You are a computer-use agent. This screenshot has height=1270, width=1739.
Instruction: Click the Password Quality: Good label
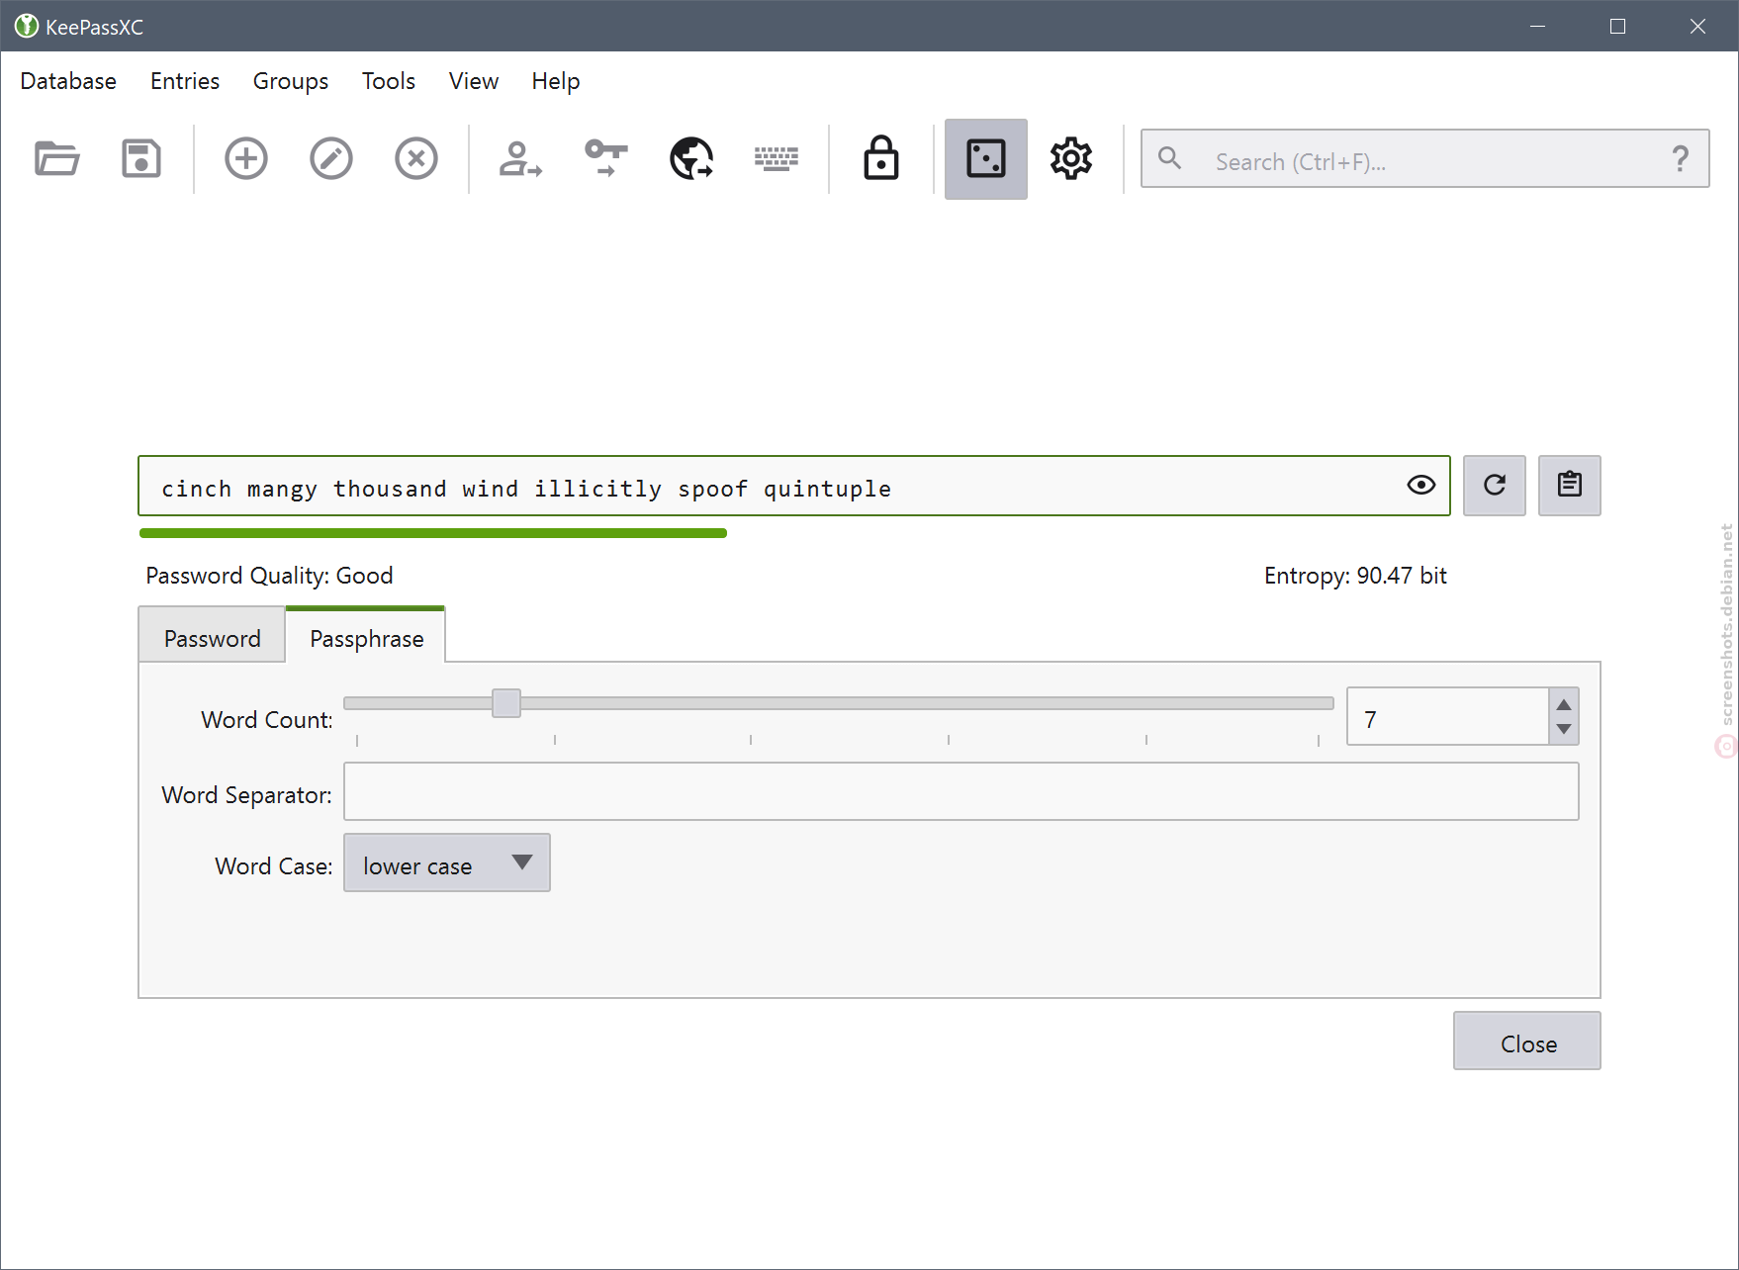(x=269, y=576)
